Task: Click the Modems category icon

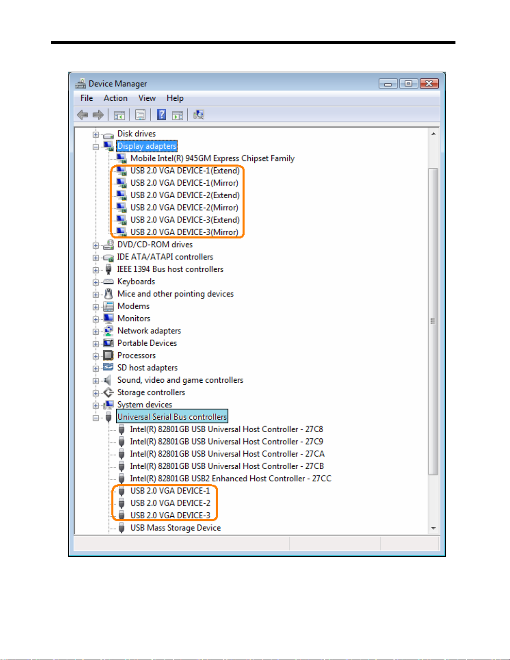Action: pyautogui.click(x=108, y=306)
